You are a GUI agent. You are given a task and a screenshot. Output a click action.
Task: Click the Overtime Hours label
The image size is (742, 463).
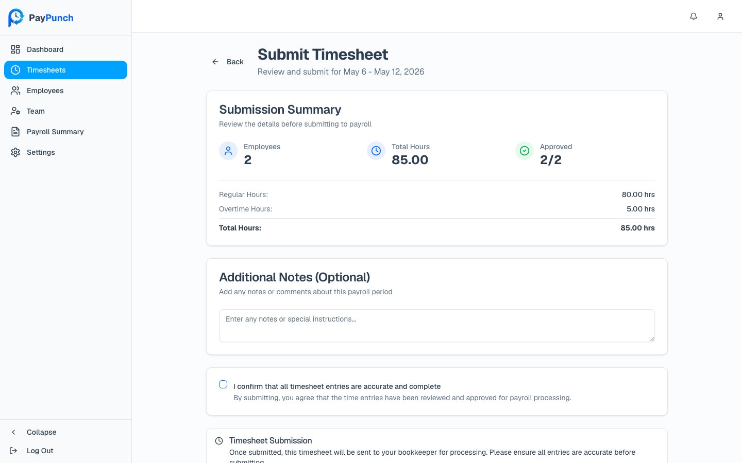[x=245, y=209]
